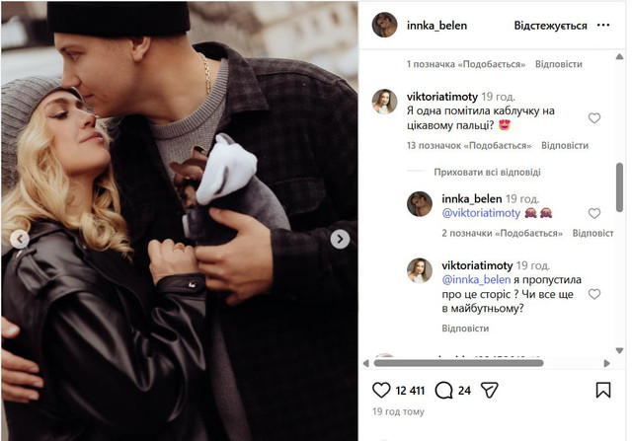Image resolution: width=632 pixels, height=441 pixels.
Task: Open the innka_belen profile avatar in header
Action: pos(384,25)
